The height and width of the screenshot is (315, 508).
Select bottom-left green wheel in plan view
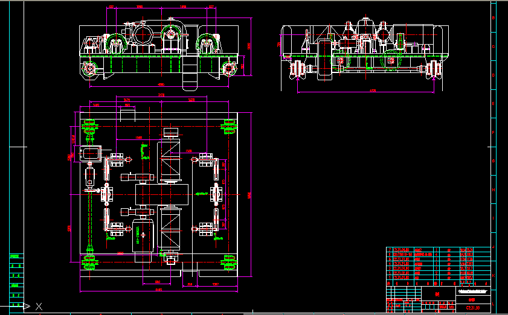tap(90, 260)
